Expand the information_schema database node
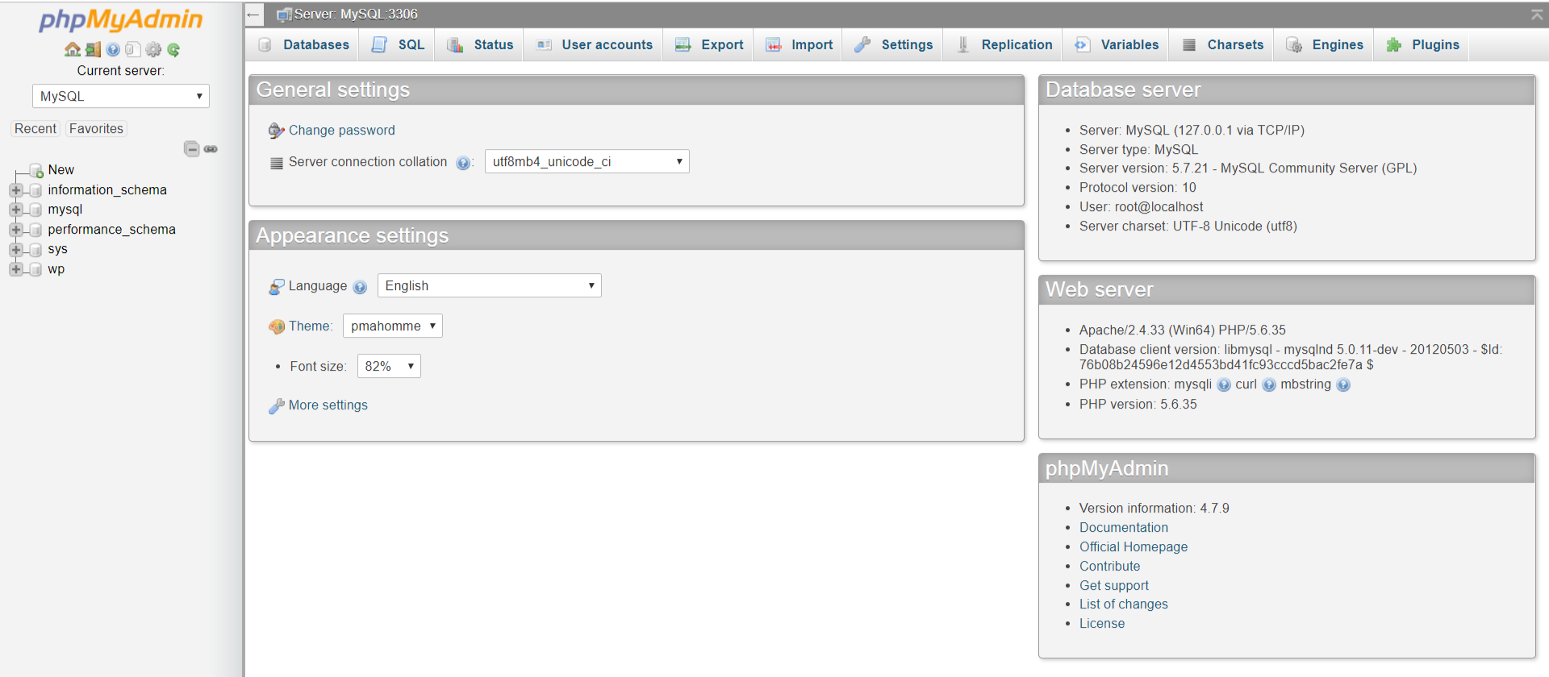 click(15, 190)
